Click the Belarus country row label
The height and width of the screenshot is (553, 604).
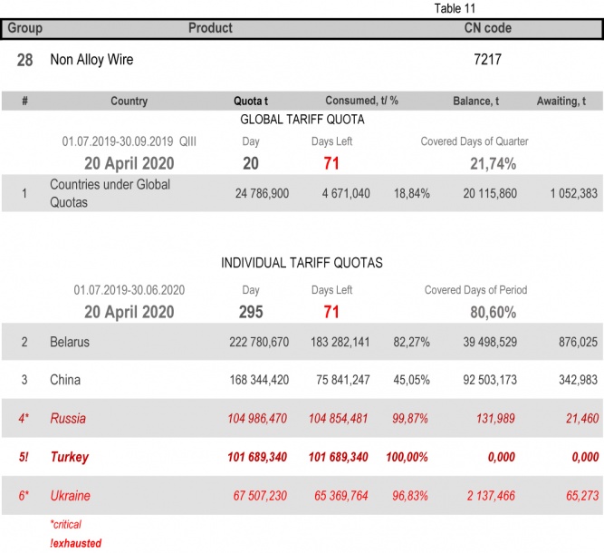(70, 342)
